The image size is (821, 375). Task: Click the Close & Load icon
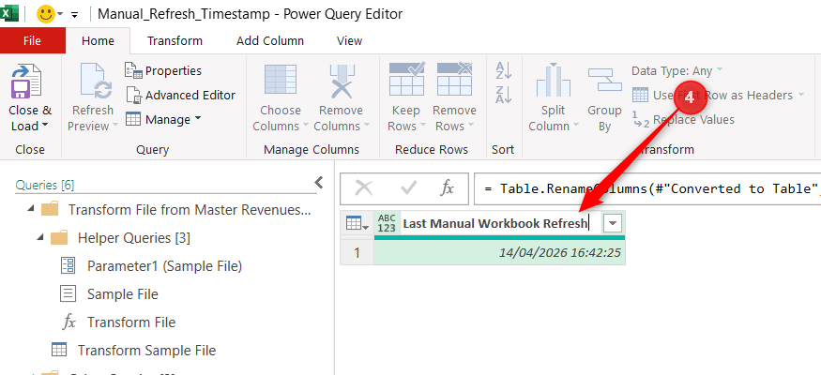tap(25, 81)
